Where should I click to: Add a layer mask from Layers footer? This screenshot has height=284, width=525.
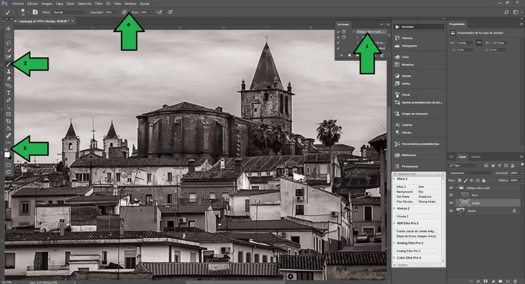tap(485, 281)
